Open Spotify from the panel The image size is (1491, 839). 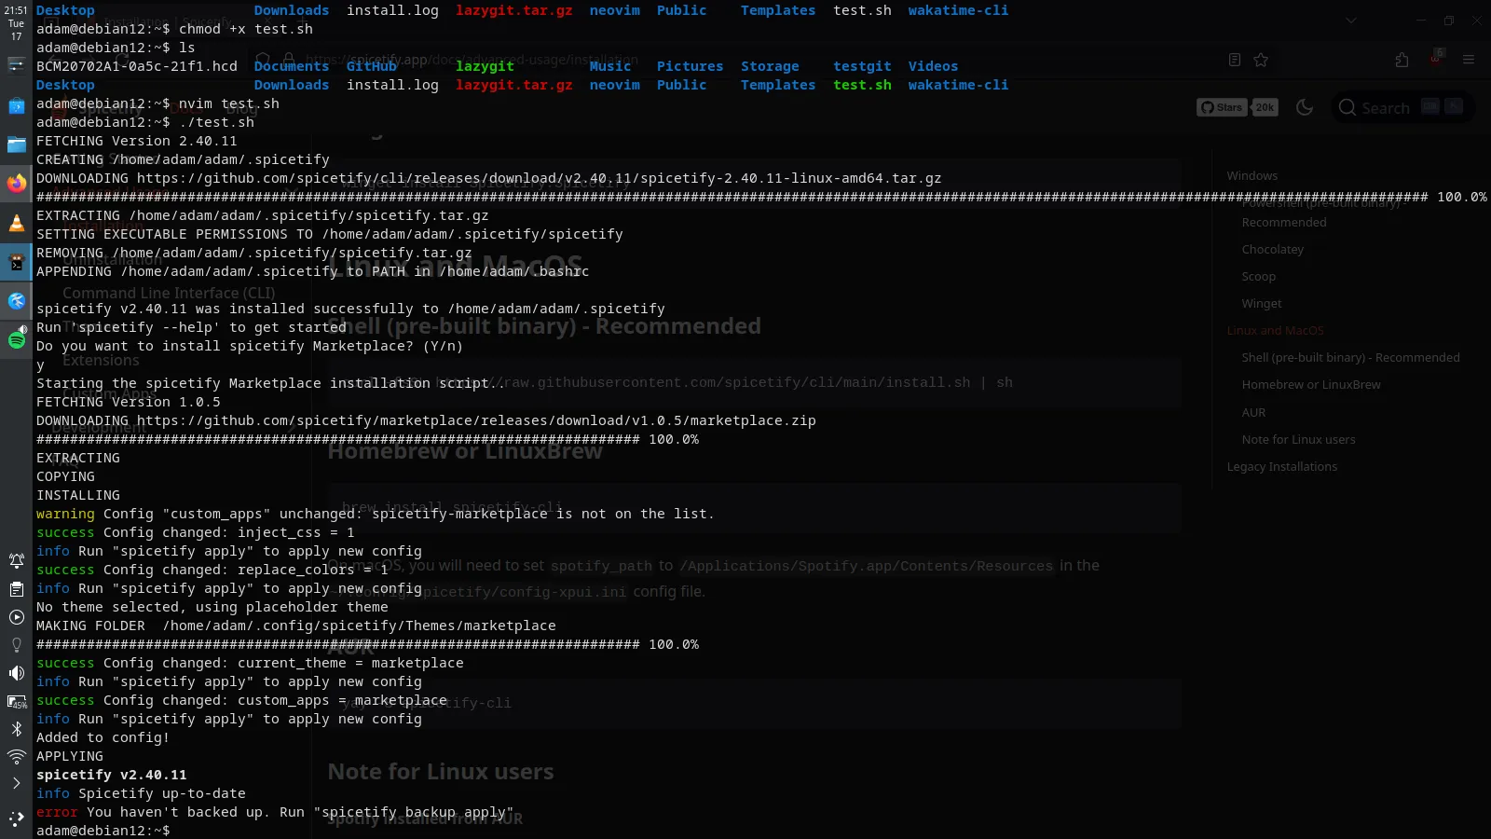coord(16,339)
